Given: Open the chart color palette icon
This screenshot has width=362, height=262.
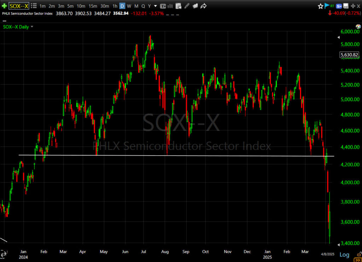Looking at the screenshot, I should coord(195,6).
